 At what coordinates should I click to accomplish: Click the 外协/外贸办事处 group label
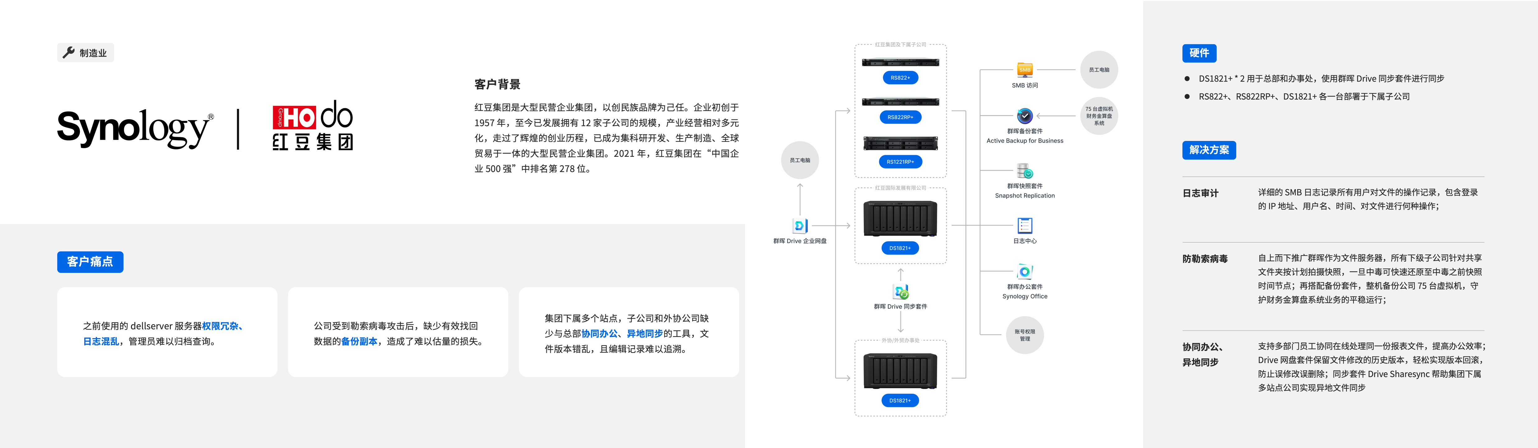click(900, 340)
